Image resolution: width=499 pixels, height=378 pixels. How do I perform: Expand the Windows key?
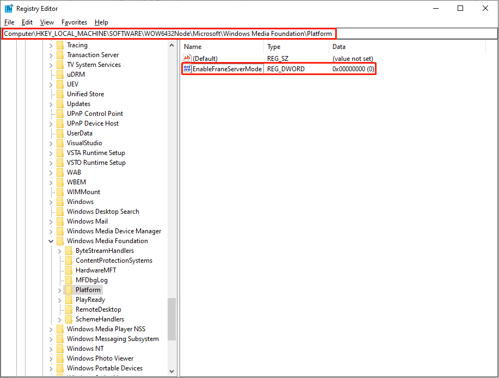51,202
